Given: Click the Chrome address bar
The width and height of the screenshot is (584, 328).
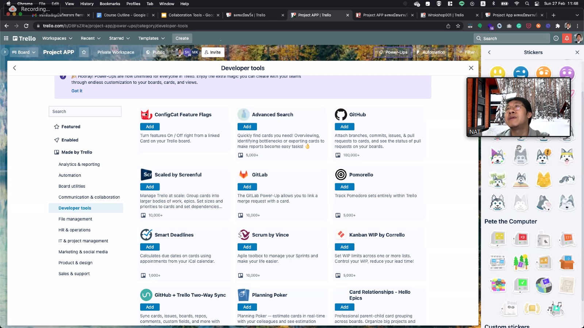Looking at the screenshot, I should coord(241,26).
